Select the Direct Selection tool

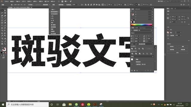coord(5,11)
